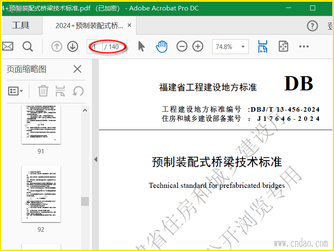Image resolution: width=334 pixels, height=251 pixels.
Task: Select the page 91 thumbnail
Action: [41, 125]
